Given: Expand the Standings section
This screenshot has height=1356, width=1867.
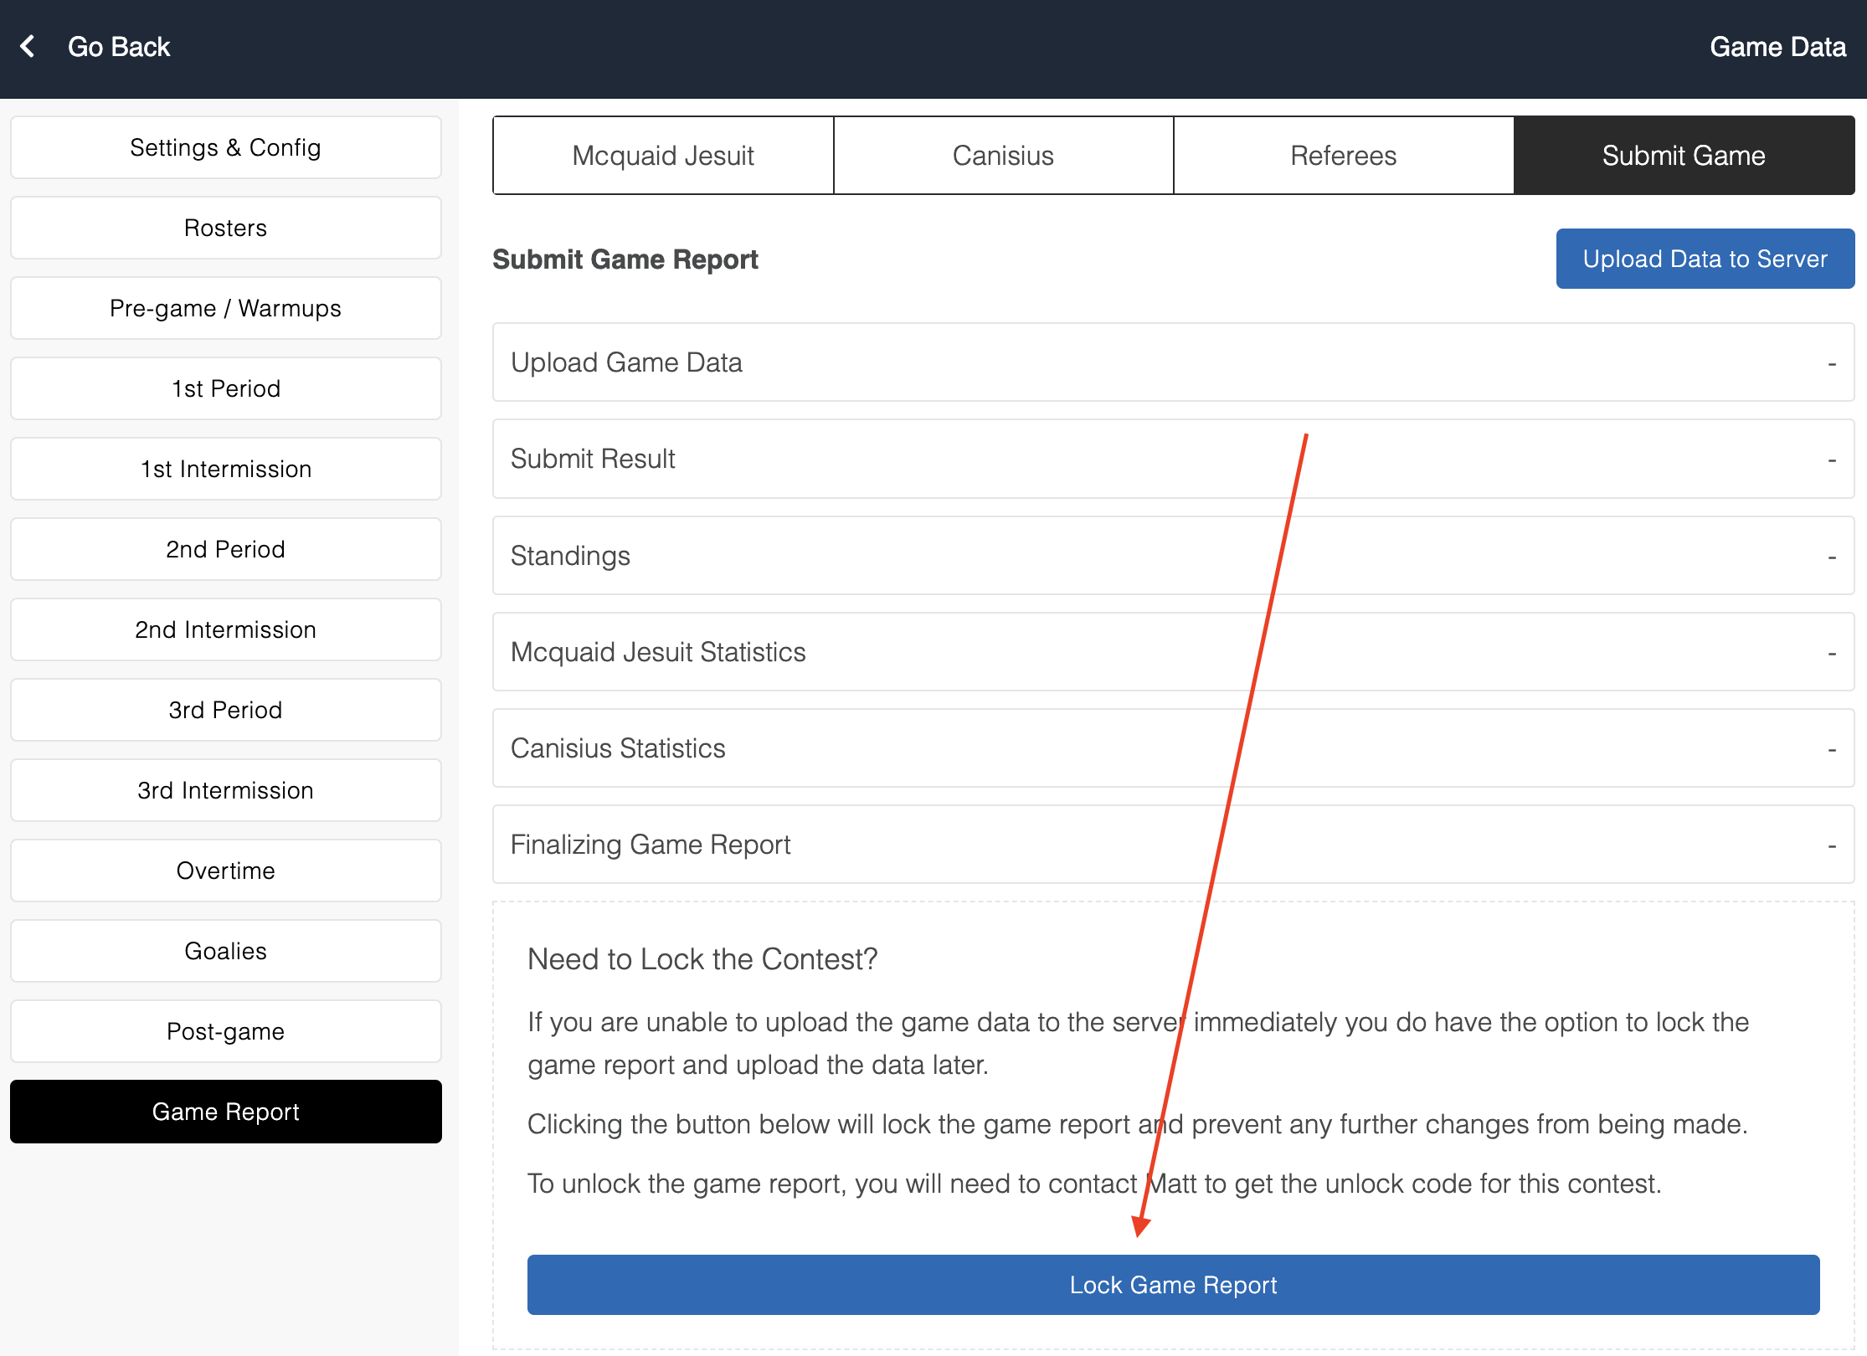Looking at the screenshot, I should (x=1172, y=556).
